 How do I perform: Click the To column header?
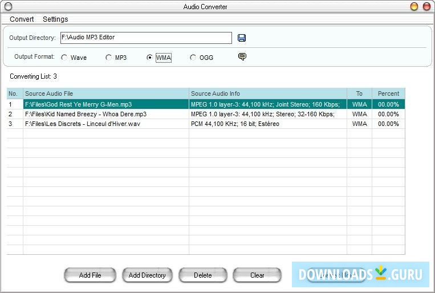click(359, 93)
